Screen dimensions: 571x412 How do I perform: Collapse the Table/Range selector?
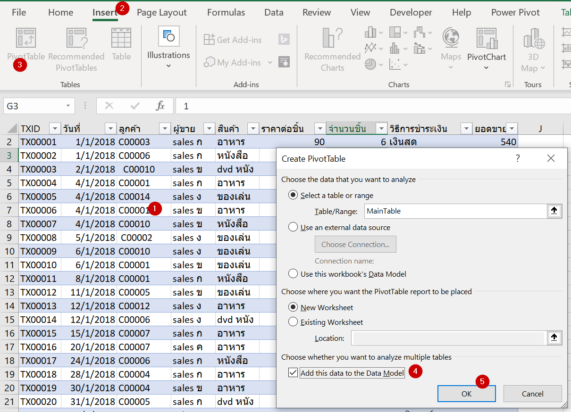click(x=554, y=211)
